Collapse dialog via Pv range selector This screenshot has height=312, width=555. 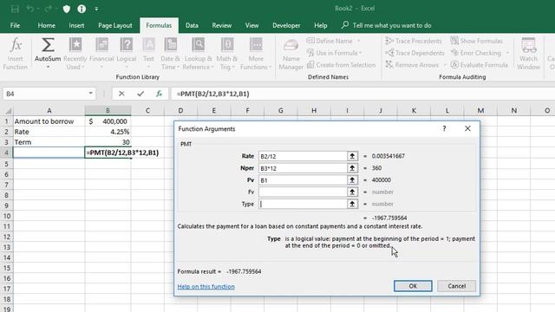352,180
